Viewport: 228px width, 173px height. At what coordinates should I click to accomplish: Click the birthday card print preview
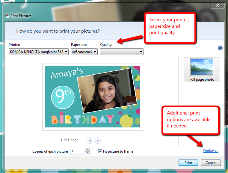click(x=93, y=97)
